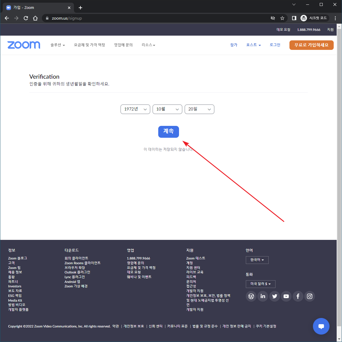Click the tracking protection eye icon
342x342 pixels.
[273, 18]
